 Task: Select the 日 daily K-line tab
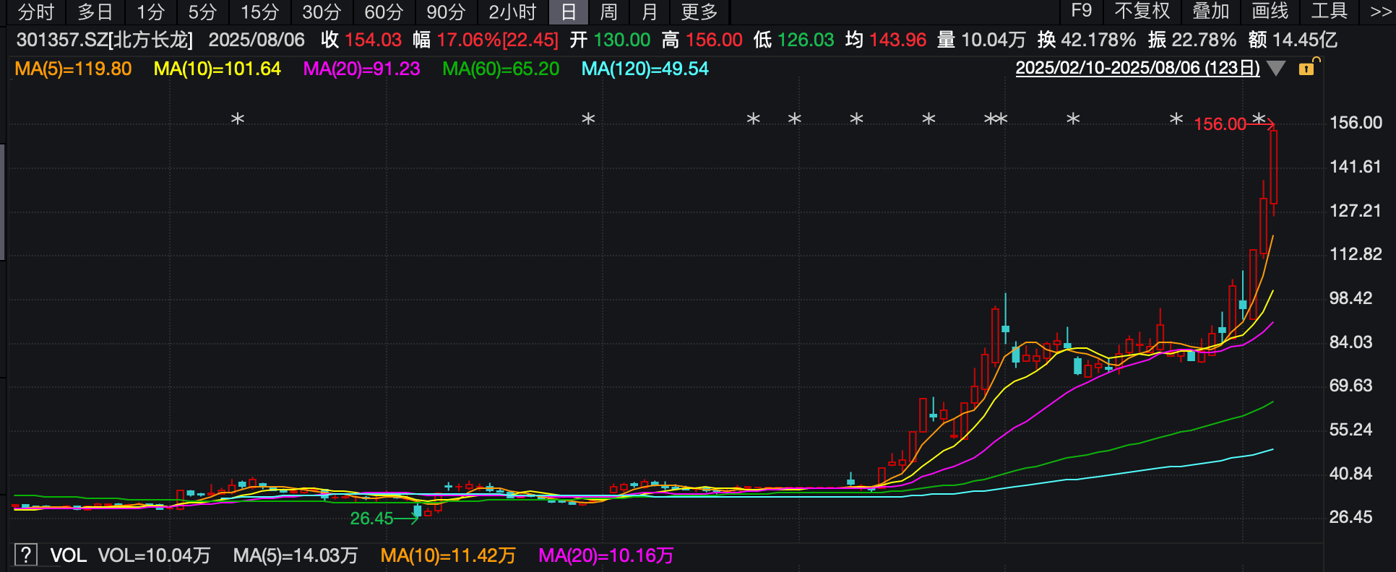[x=569, y=12]
